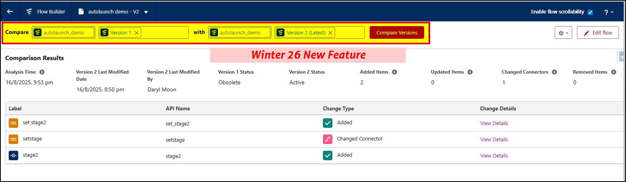Expand the help question mark menu

click(x=609, y=12)
